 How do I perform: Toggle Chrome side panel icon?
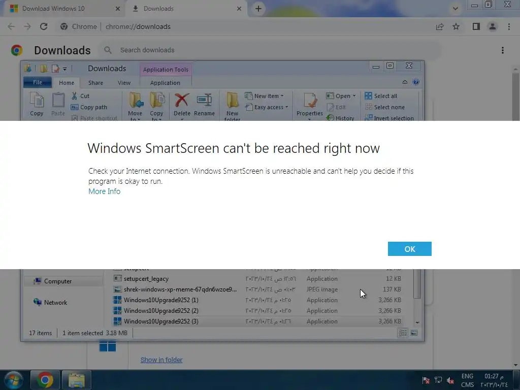tap(476, 26)
